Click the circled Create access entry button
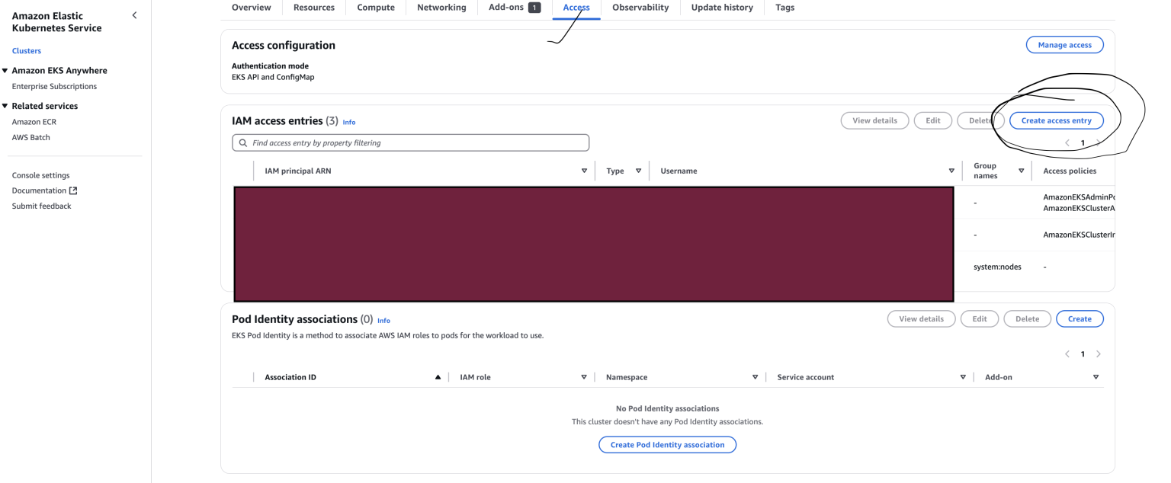 pyautogui.click(x=1057, y=120)
